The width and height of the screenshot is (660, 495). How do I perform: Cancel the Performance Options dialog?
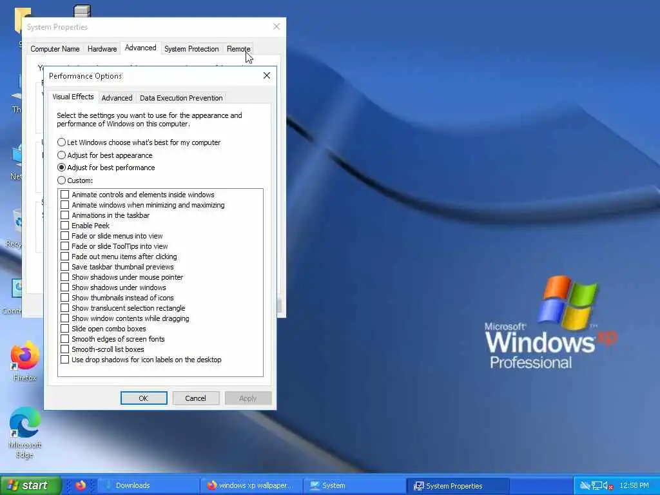(x=196, y=398)
